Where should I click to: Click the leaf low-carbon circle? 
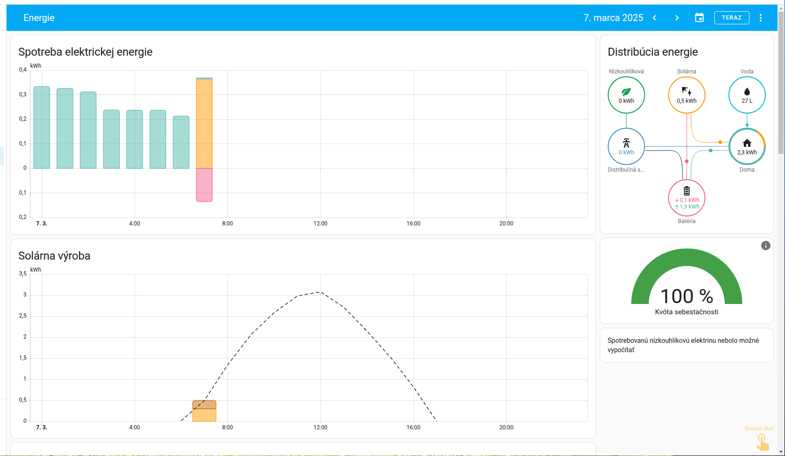coord(626,95)
